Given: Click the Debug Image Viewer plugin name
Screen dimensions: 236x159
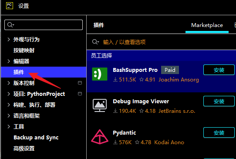Looking at the screenshot, I should pyautogui.click(x=141, y=101).
